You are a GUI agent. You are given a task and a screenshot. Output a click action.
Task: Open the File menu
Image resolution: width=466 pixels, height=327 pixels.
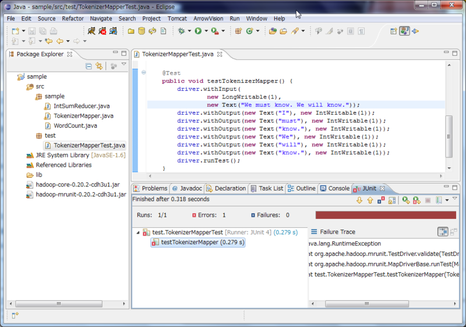tap(11, 19)
